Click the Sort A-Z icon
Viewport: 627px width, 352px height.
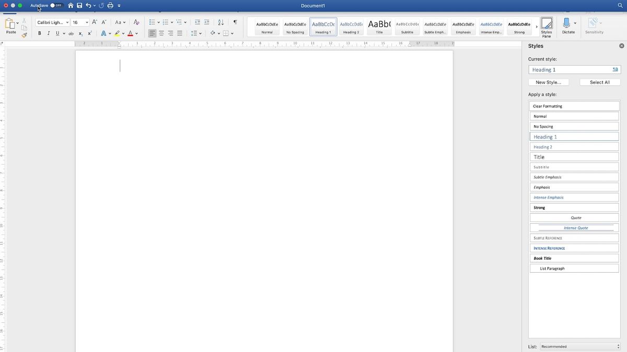[220, 22]
